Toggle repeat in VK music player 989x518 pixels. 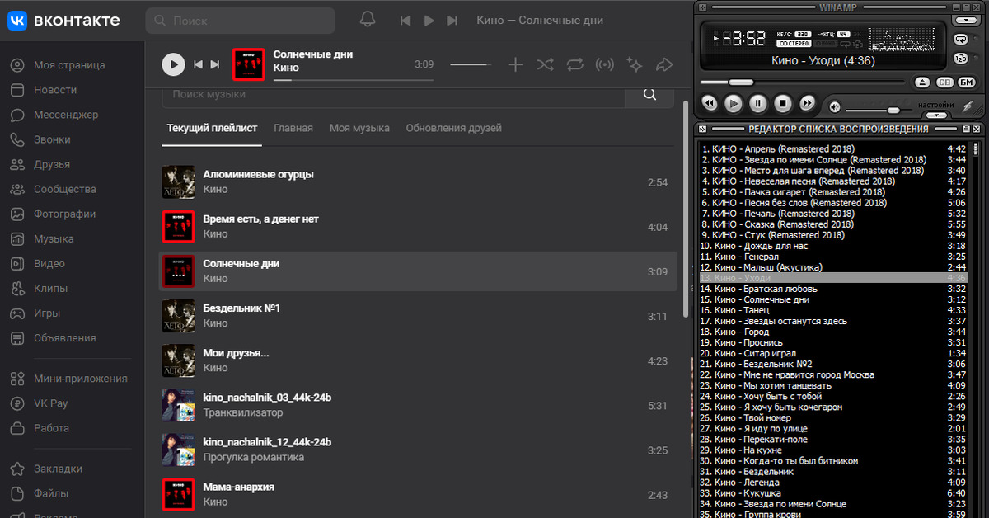(574, 64)
